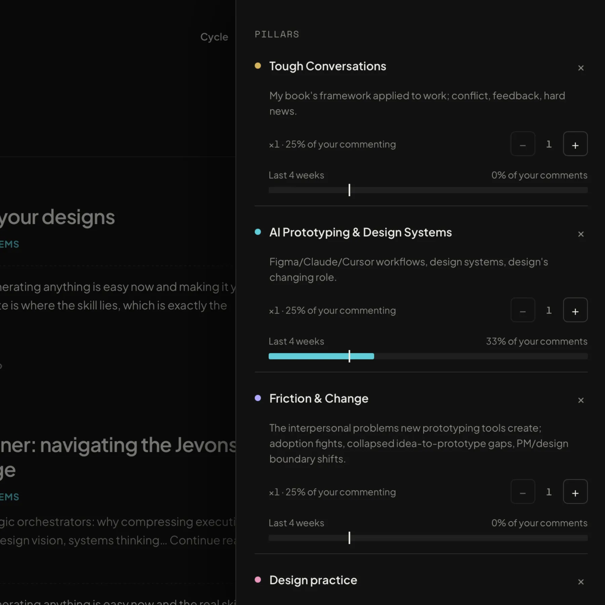Click the Tough Conversations last 4 weeks bar

pos(428,190)
